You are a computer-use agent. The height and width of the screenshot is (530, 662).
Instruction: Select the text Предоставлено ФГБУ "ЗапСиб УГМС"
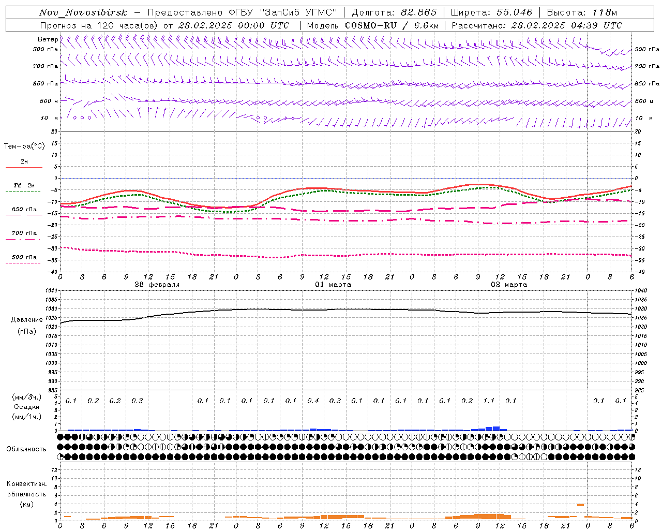pos(243,12)
